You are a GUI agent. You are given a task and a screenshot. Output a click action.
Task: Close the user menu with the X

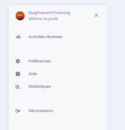[96, 15]
